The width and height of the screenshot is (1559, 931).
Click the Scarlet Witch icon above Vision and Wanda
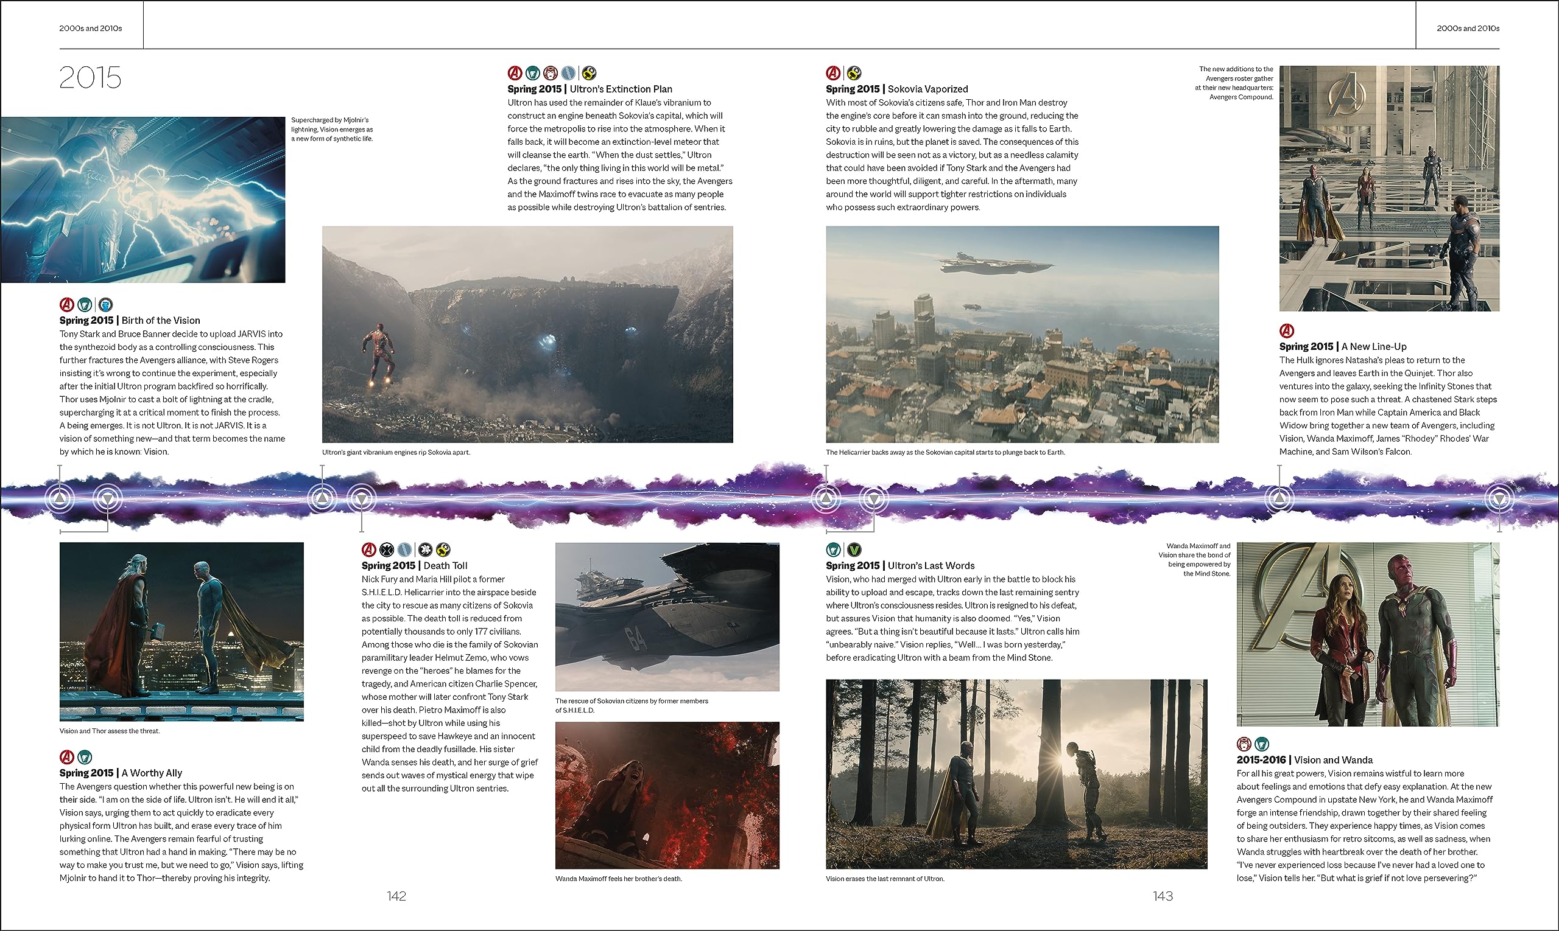tap(1244, 744)
